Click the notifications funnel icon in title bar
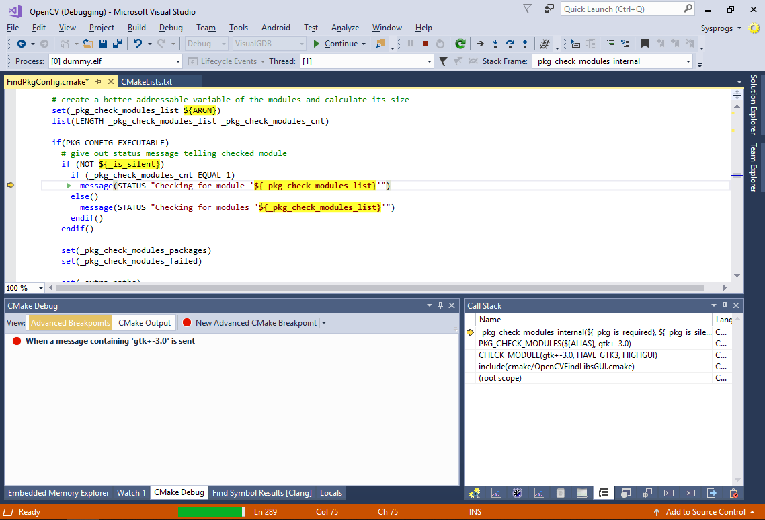 (x=528, y=9)
